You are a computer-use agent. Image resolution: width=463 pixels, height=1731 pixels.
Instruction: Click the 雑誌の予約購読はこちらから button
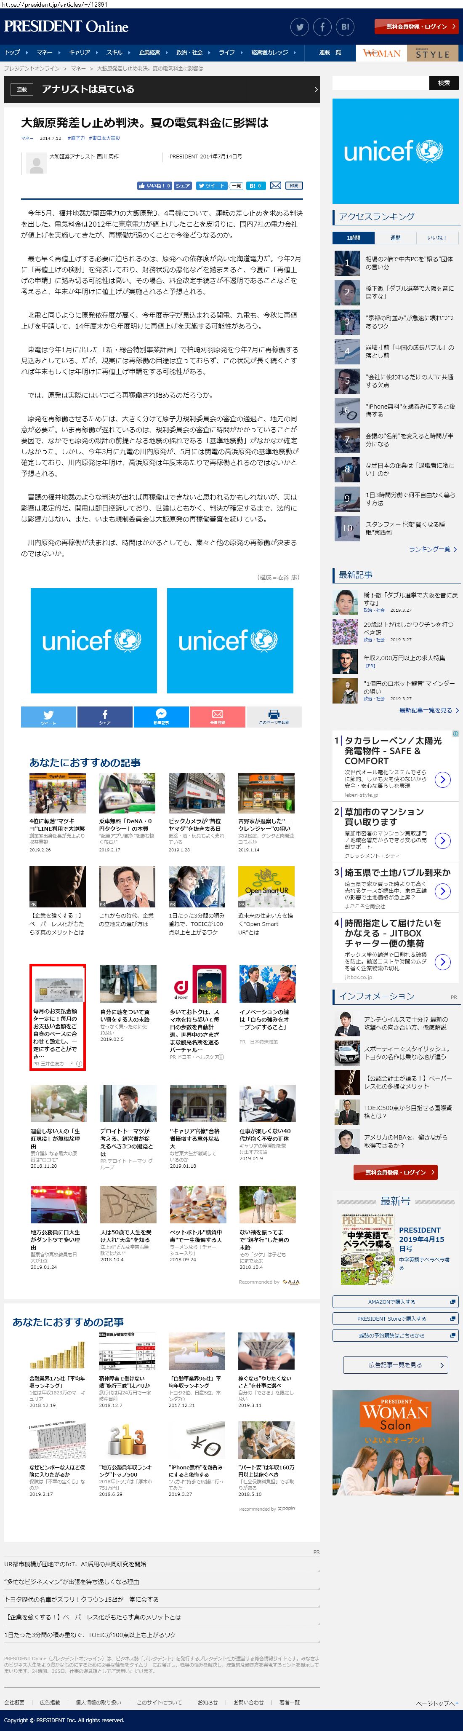click(x=395, y=1335)
